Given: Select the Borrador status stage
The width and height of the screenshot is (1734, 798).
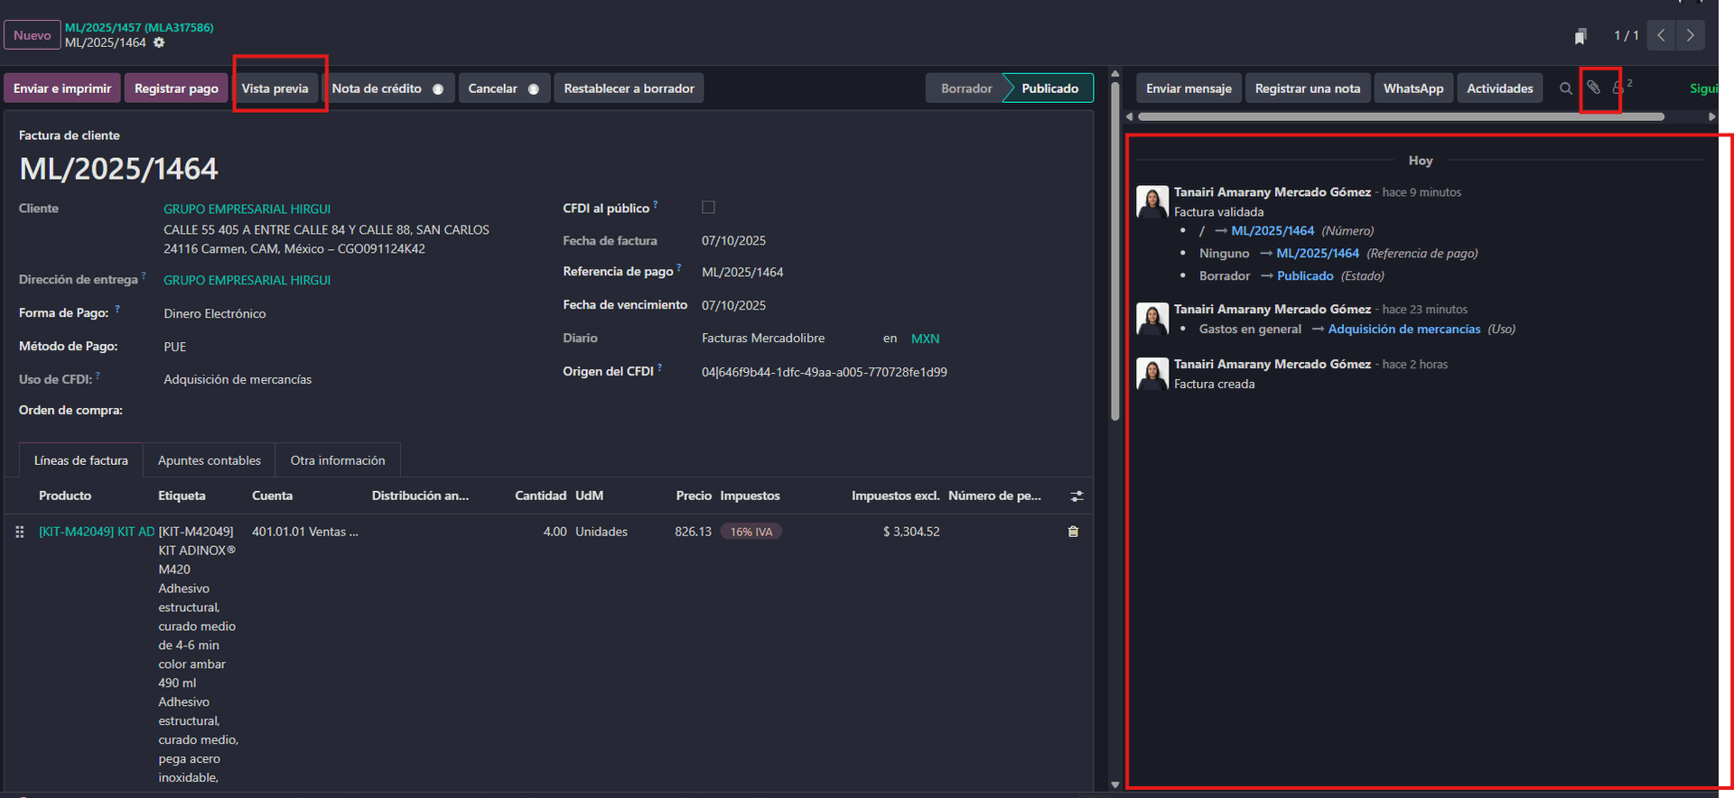Looking at the screenshot, I should (965, 88).
